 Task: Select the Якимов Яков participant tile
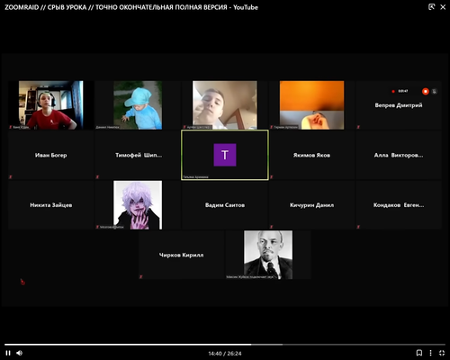(x=311, y=155)
